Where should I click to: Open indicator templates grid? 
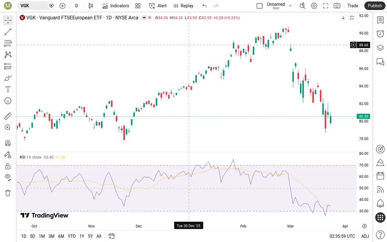tap(138, 5)
